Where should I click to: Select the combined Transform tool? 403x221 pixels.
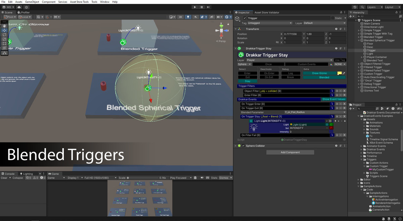pyautogui.click(x=4, y=48)
